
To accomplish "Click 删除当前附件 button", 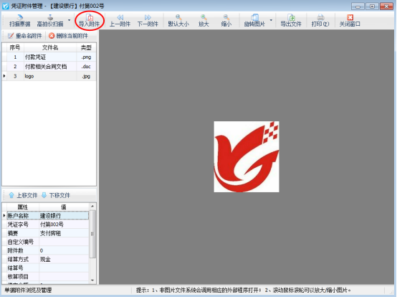I will (x=68, y=36).
